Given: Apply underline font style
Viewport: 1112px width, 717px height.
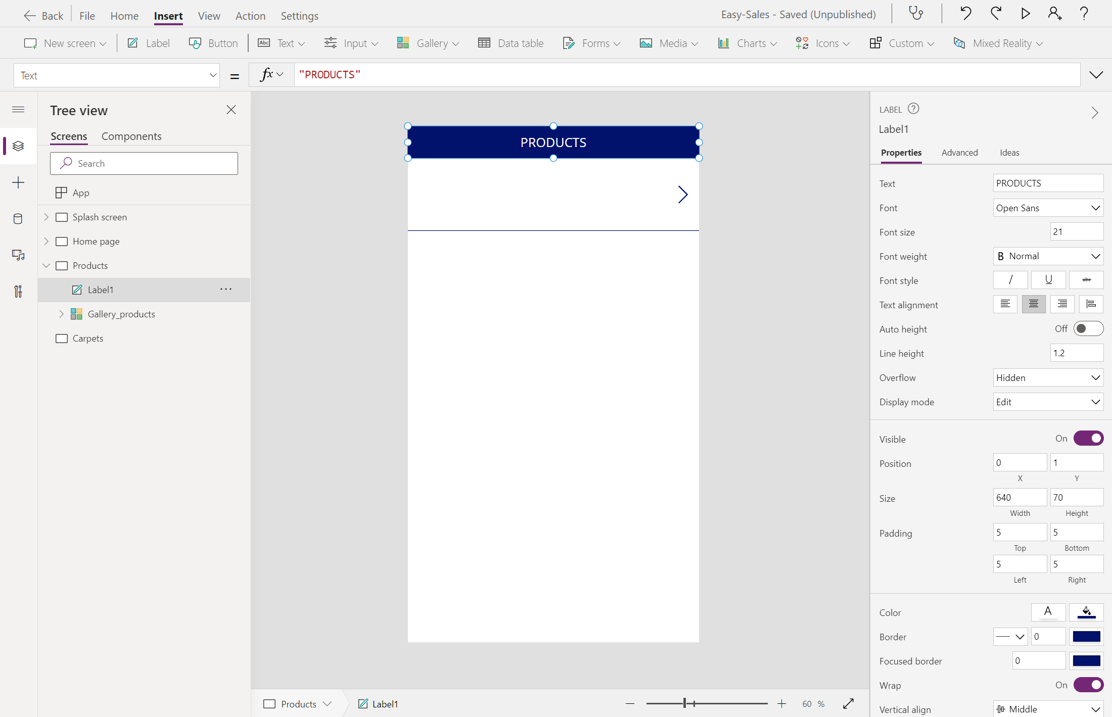Looking at the screenshot, I should (x=1048, y=280).
